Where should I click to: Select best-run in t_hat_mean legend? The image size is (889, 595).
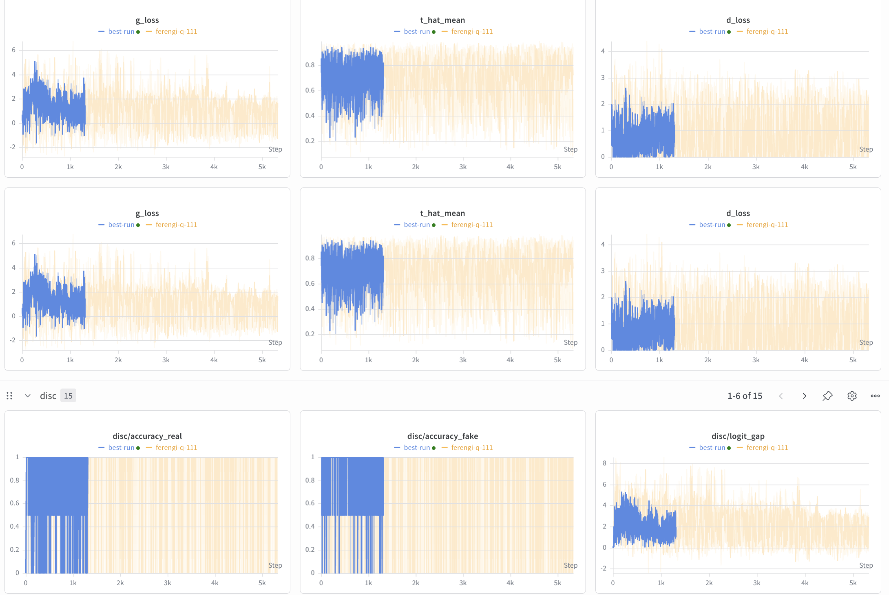pyautogui.click(x=417, y=31)
